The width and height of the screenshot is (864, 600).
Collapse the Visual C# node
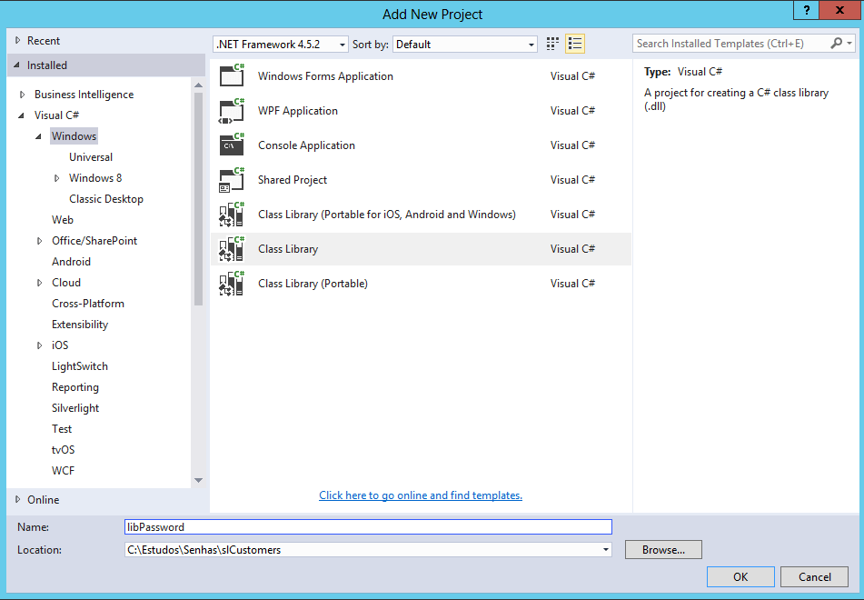(22, 115)
